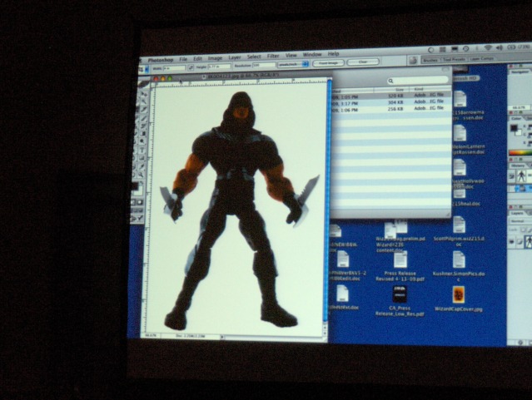The image size is (532, 400).
Task: Open the View menu
Action: pos(291,56)
